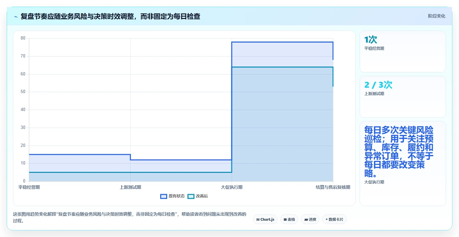Click the 2 / 3次 value in second card

[x=378, y=85]
